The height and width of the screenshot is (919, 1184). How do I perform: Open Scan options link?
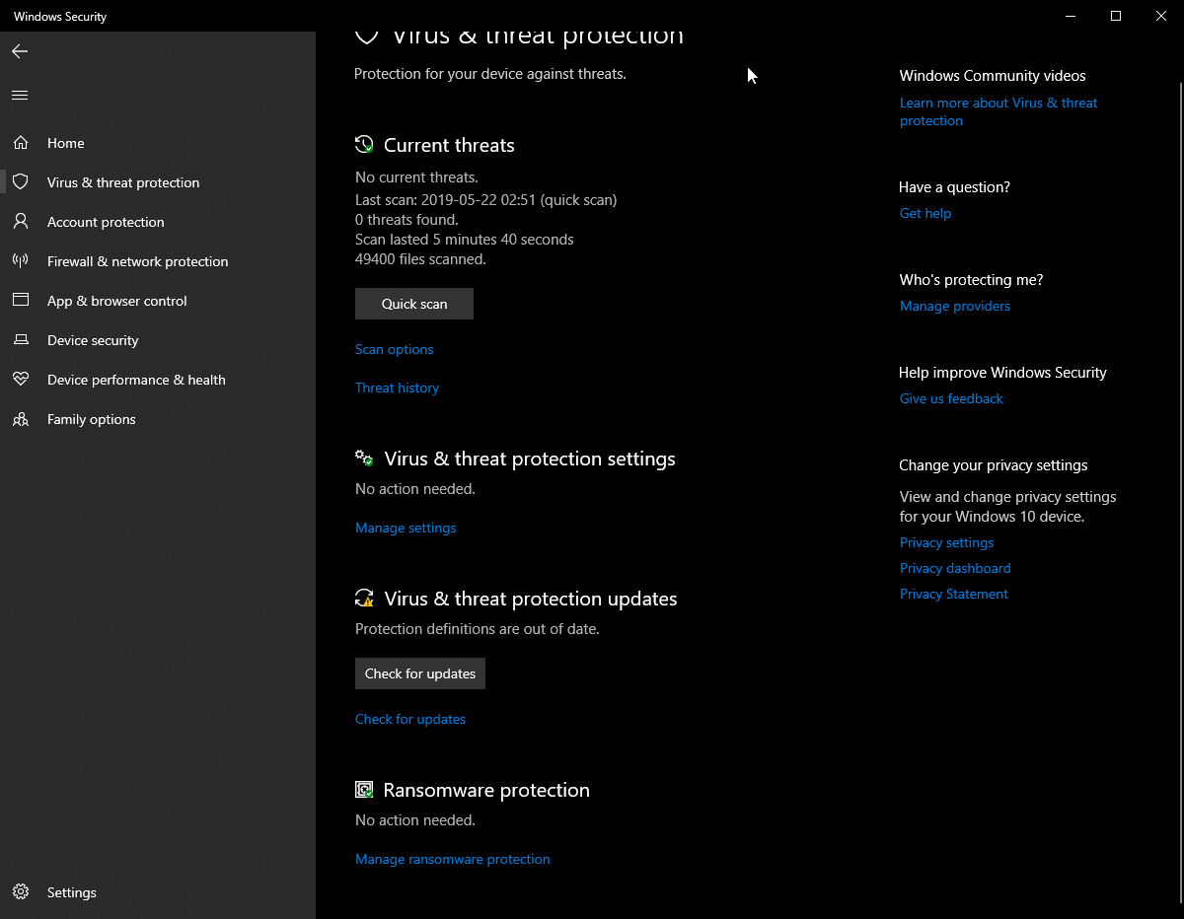(x=395, y=349)
